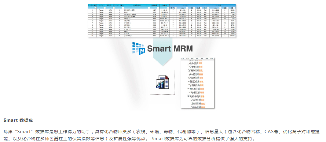326x142 pixels.
Task: Open the 測定モード column filter dropdown
Action: [x=114, y=8]
